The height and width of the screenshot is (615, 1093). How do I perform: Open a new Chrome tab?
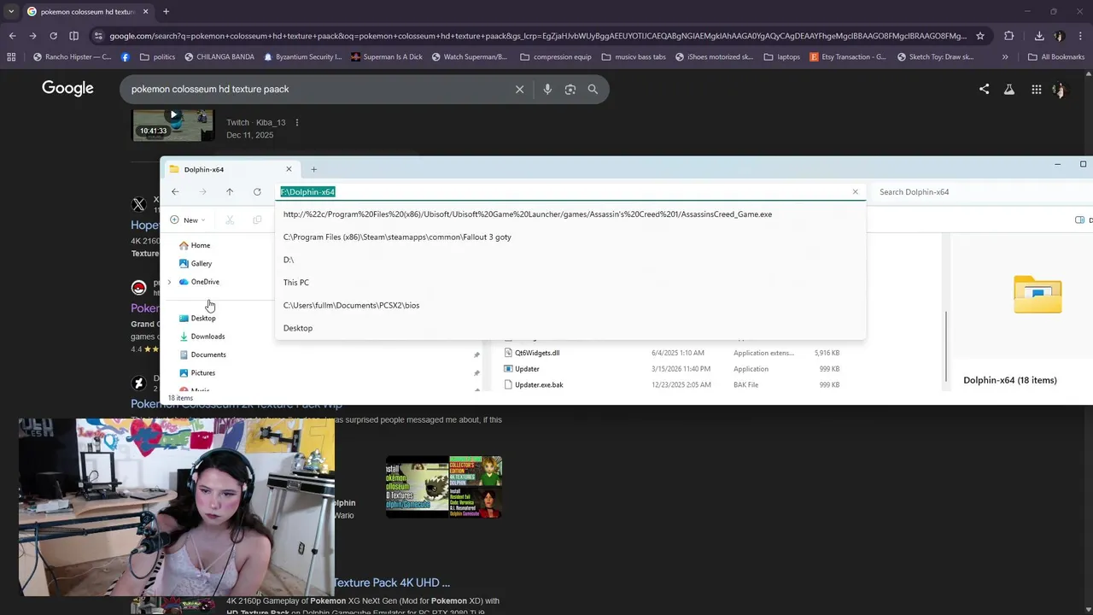tap(166, 11)
